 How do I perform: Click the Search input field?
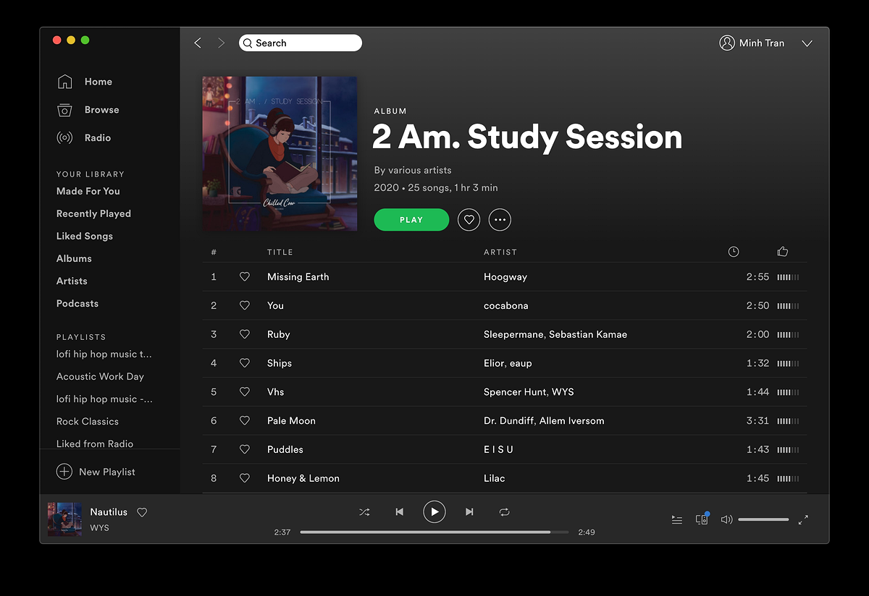click(x=301, y=43)
